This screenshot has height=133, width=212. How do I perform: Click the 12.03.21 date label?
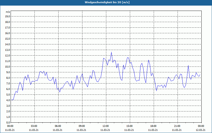201,130
